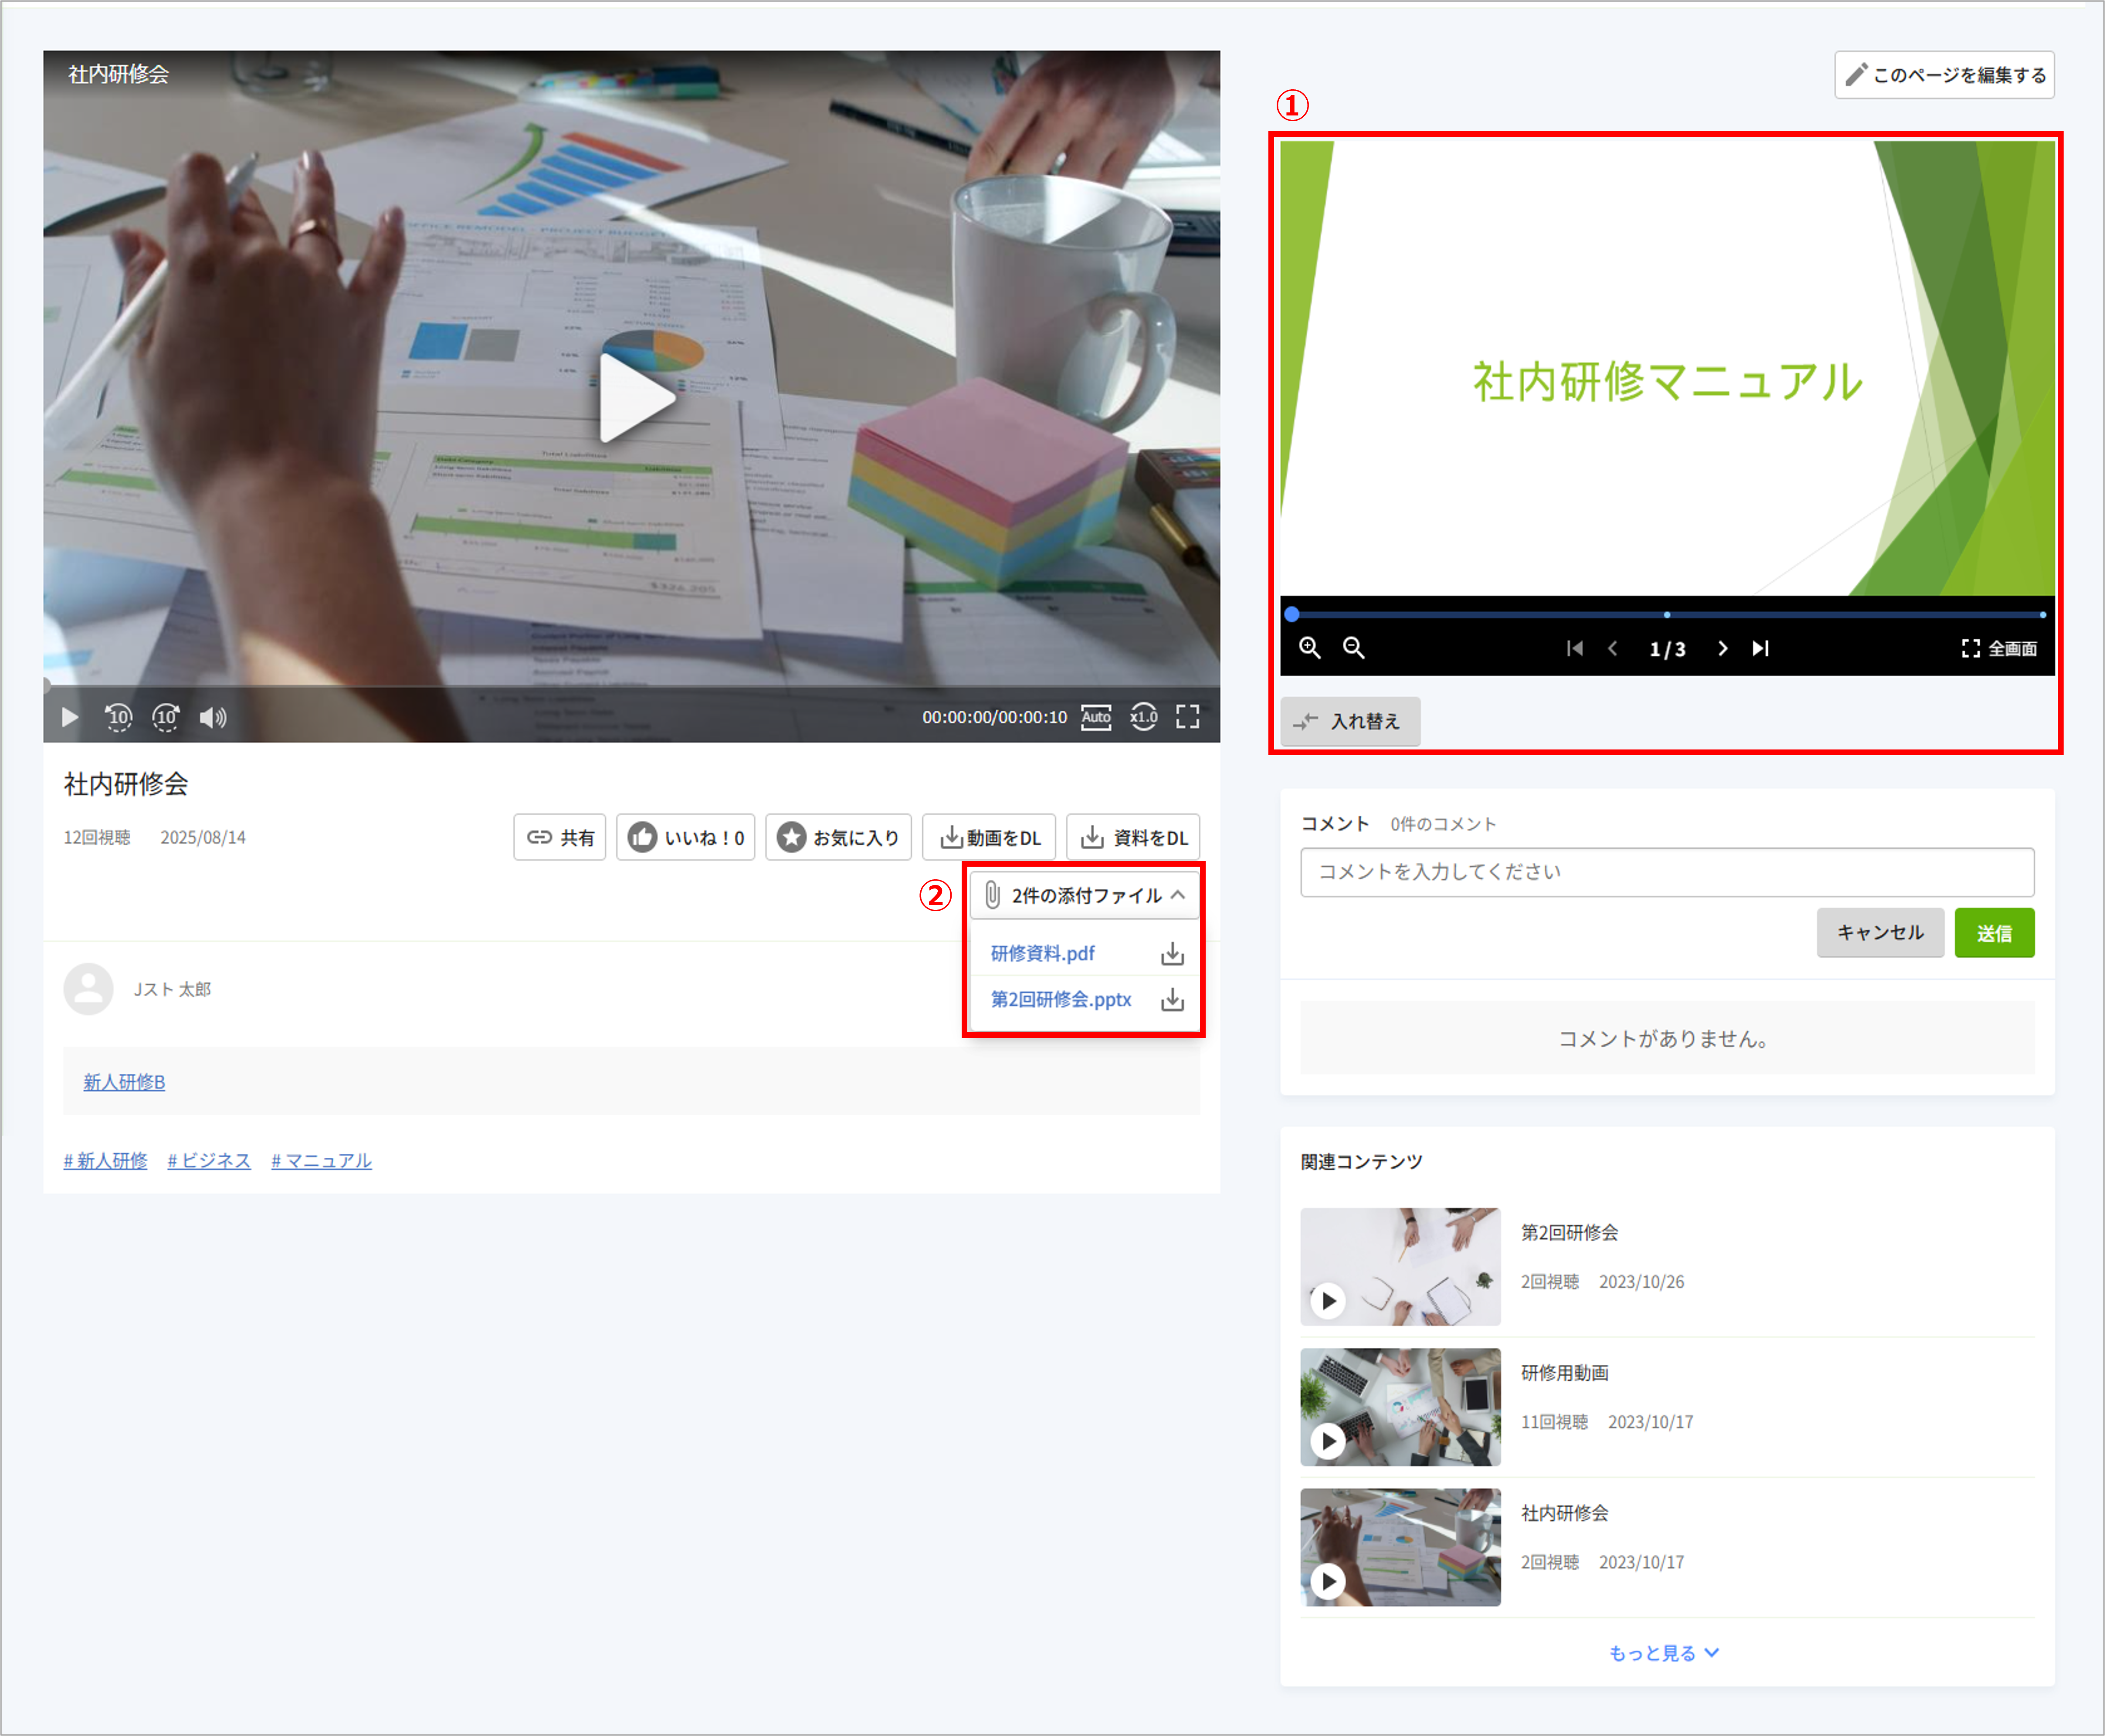
Task: Open slide viewer in 全画面
Action: coord(1999,648)
